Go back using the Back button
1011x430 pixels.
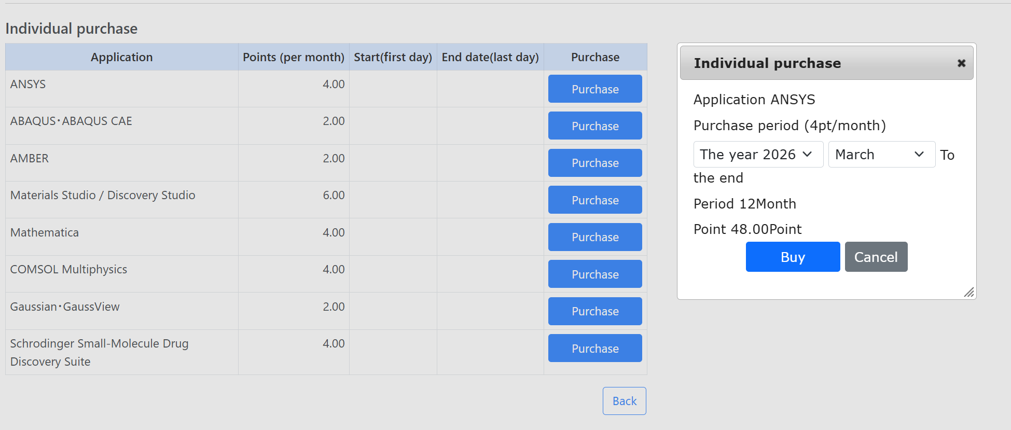click(625, 401)
